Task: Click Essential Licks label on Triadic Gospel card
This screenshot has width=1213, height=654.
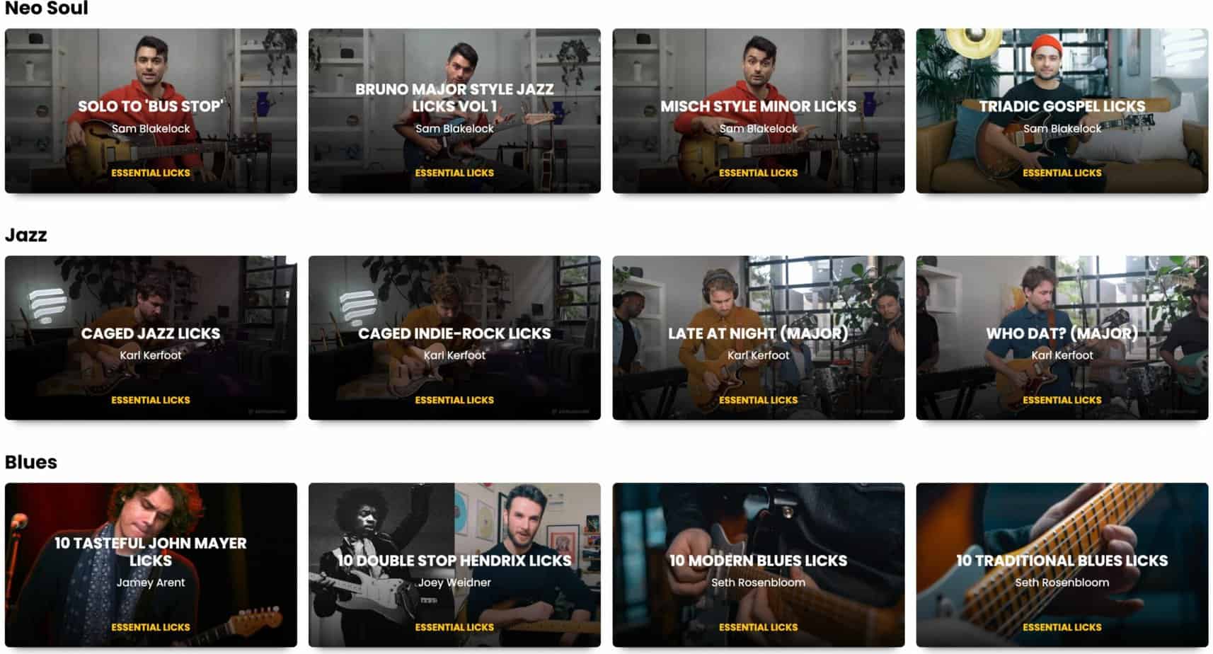Action: [x=1062, y=173]
